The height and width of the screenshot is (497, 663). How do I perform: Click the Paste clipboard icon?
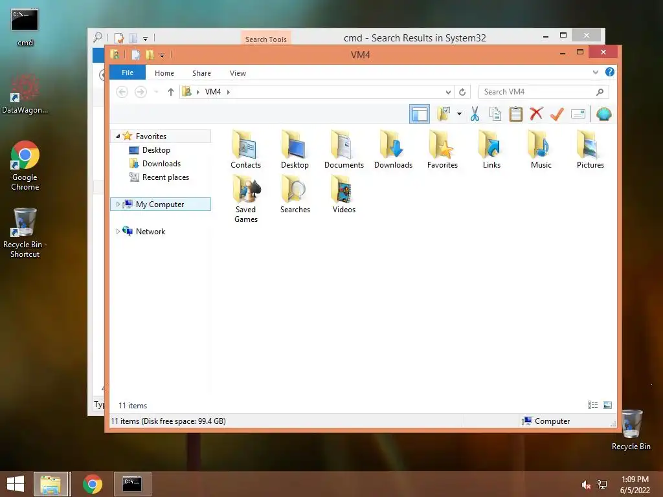point(516,114)
